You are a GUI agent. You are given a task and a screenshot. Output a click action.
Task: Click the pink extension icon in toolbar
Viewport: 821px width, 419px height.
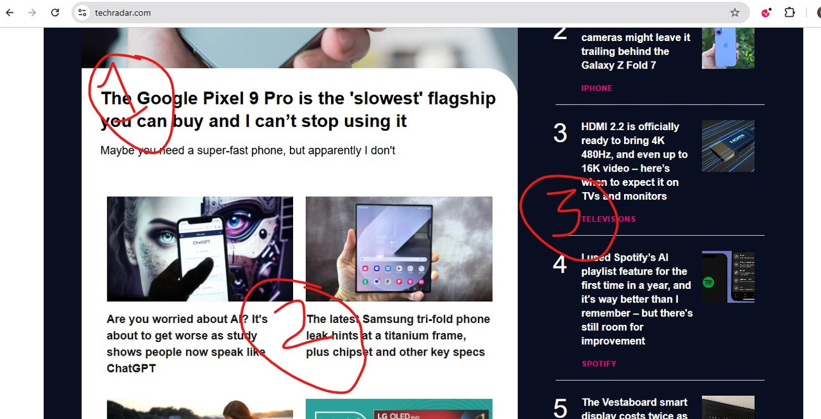point(766,13)
